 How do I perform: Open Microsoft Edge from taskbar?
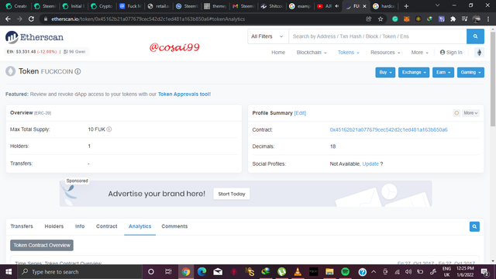coord(201,272)
